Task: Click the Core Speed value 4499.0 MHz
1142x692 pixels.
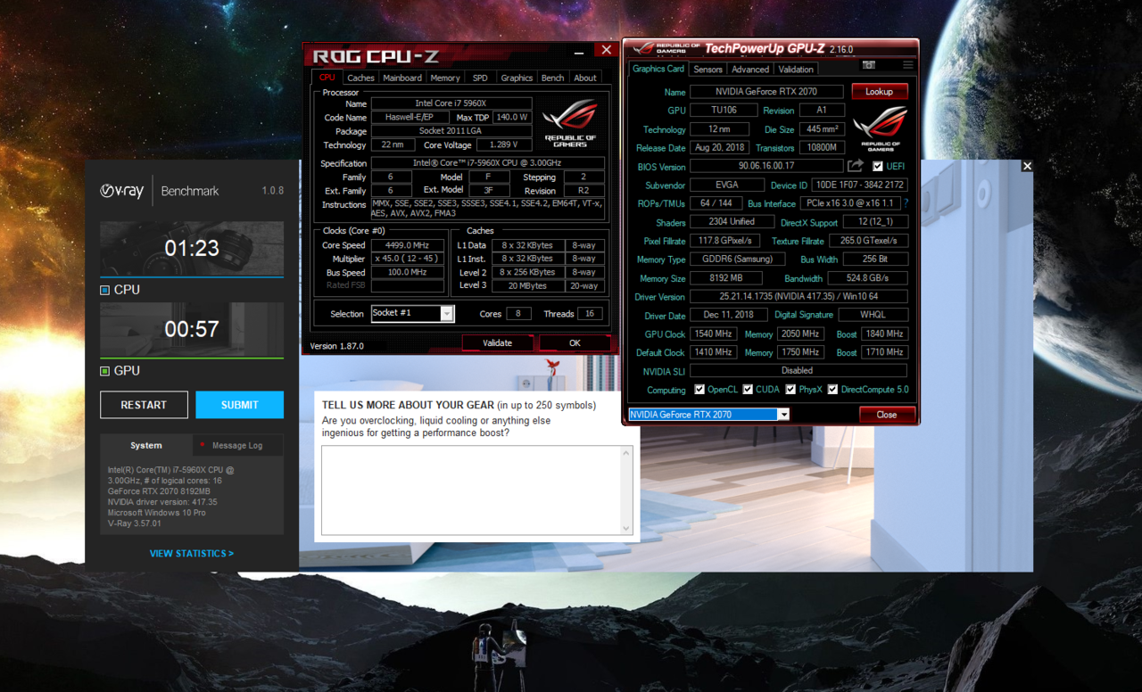Action: click(x=408, y=245)
